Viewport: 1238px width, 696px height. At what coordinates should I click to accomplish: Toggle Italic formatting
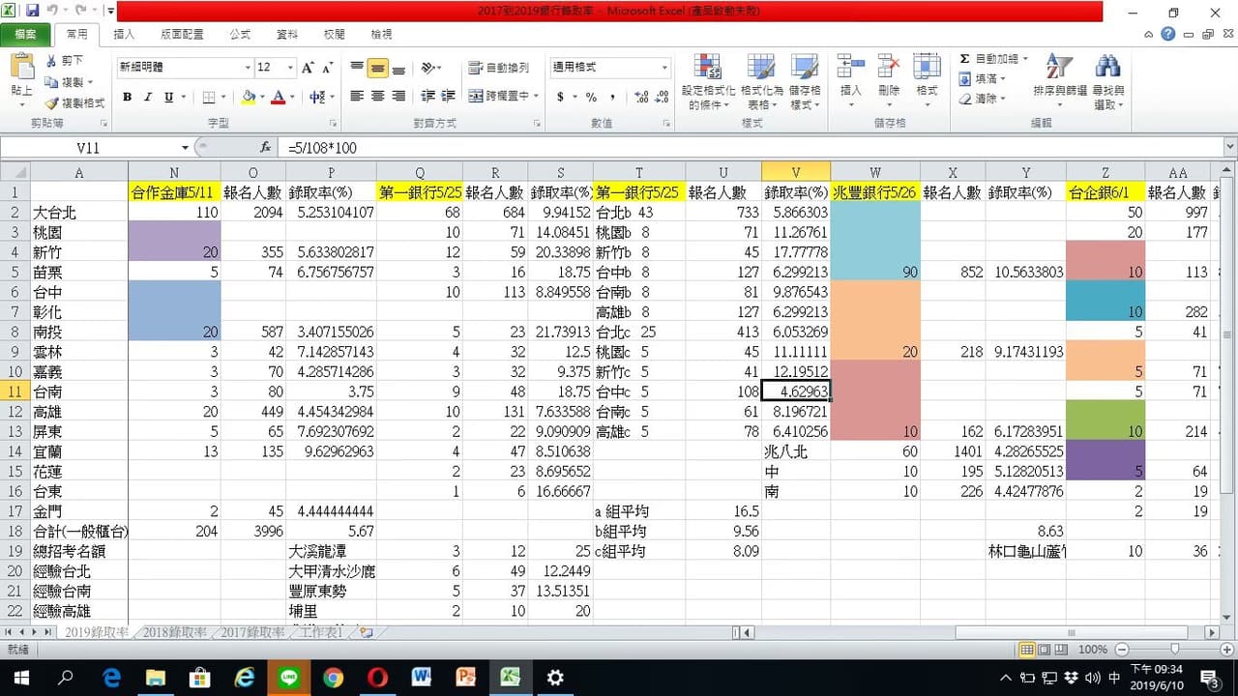pos(148,97)
